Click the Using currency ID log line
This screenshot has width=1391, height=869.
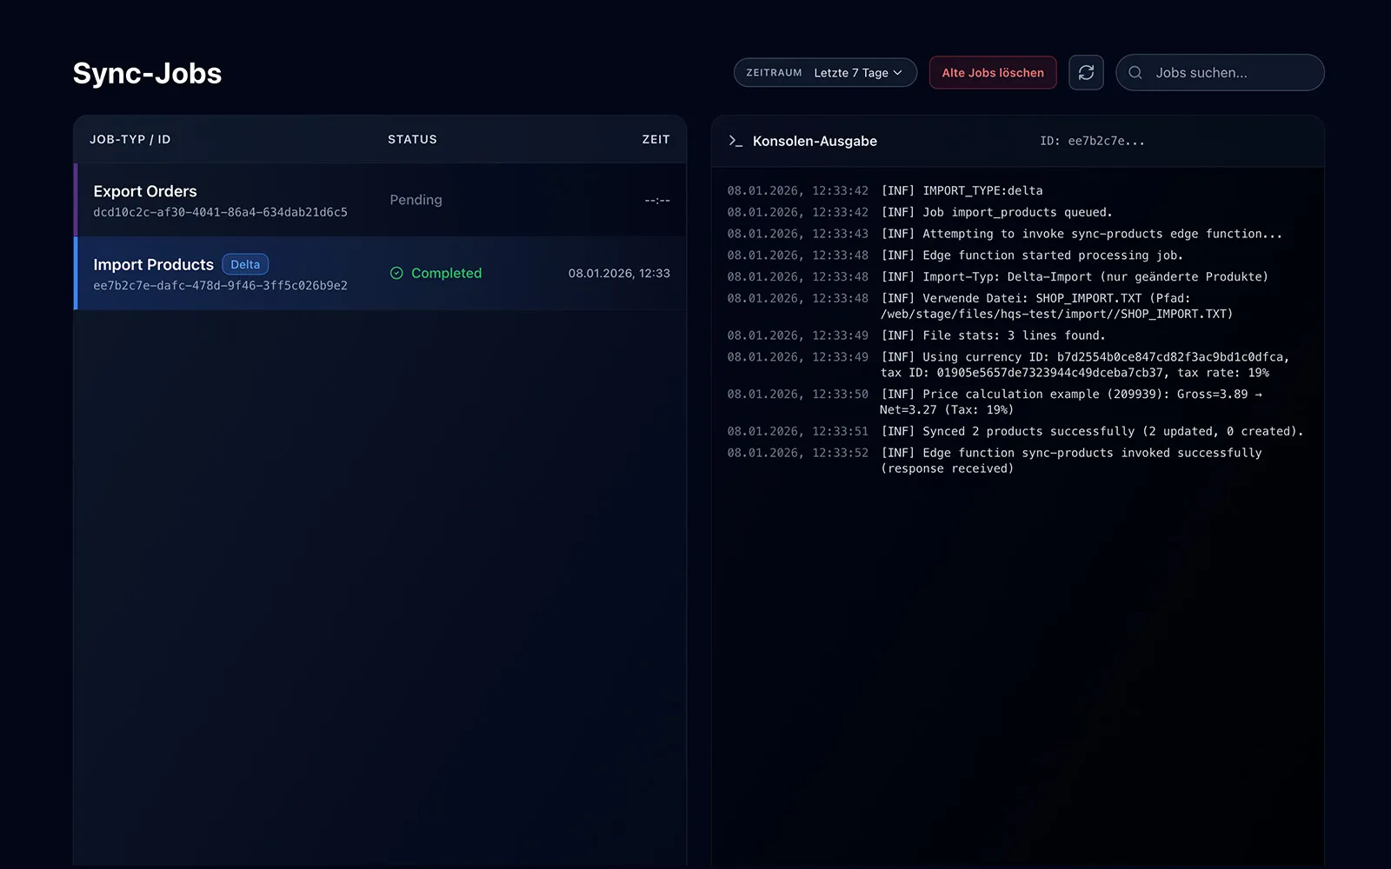tap(1085, 365)
